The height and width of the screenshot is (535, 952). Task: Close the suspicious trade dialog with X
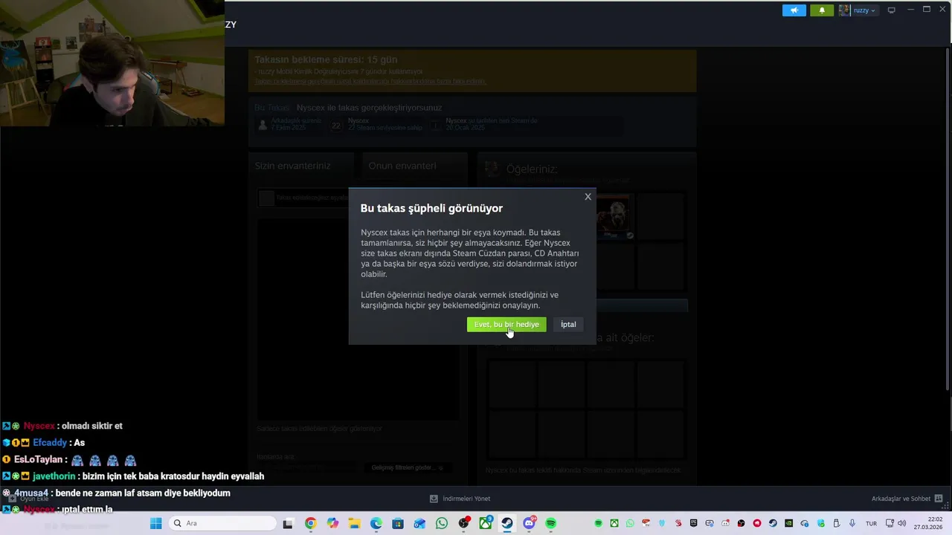588,197
